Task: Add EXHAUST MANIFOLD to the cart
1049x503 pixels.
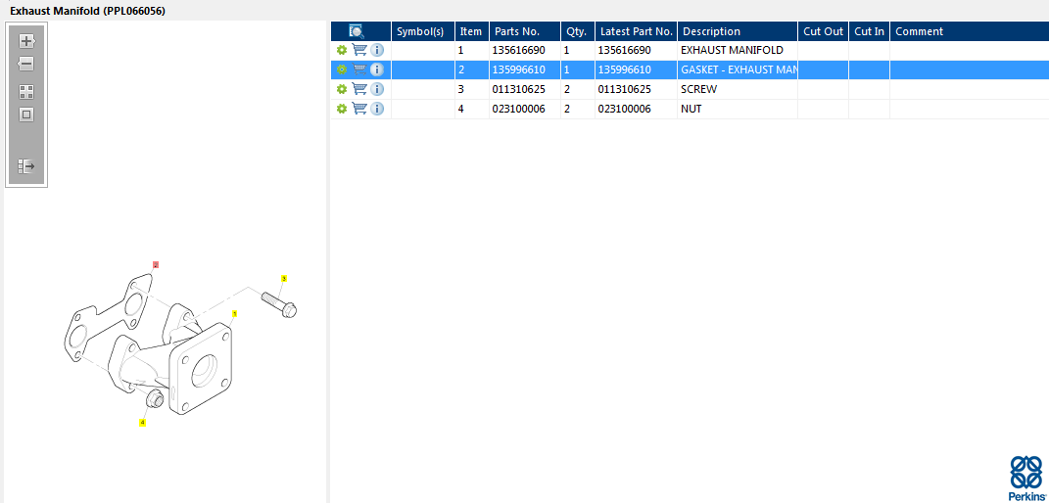Action: pos(359,50)
